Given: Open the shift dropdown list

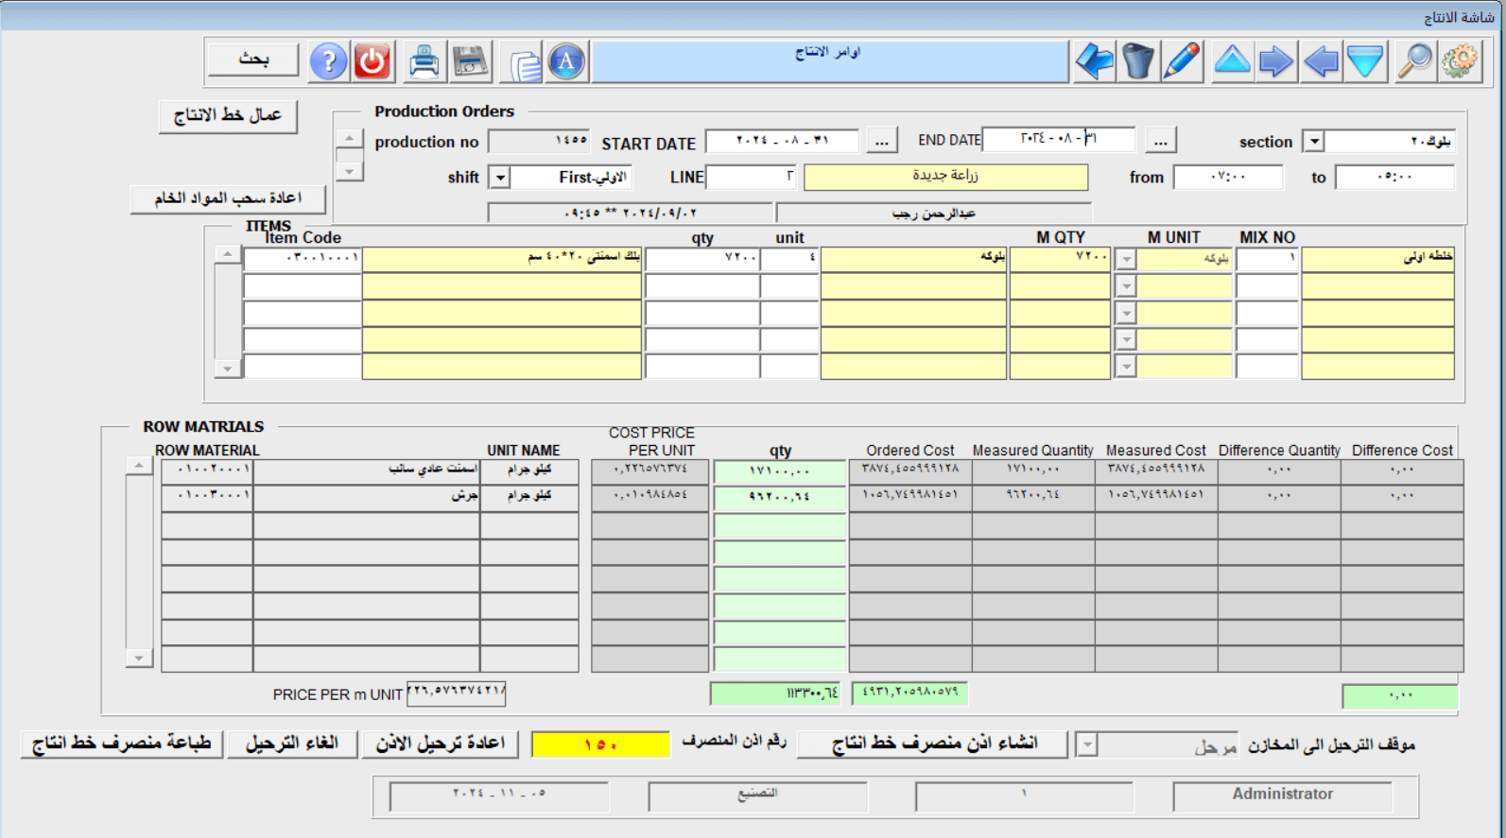Looking at the screenshot, I should coord(499,178).
